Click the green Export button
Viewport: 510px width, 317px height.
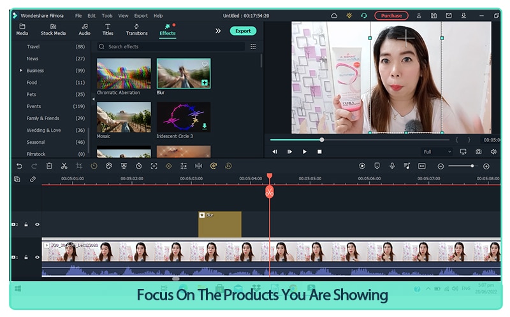click(243, 31)
